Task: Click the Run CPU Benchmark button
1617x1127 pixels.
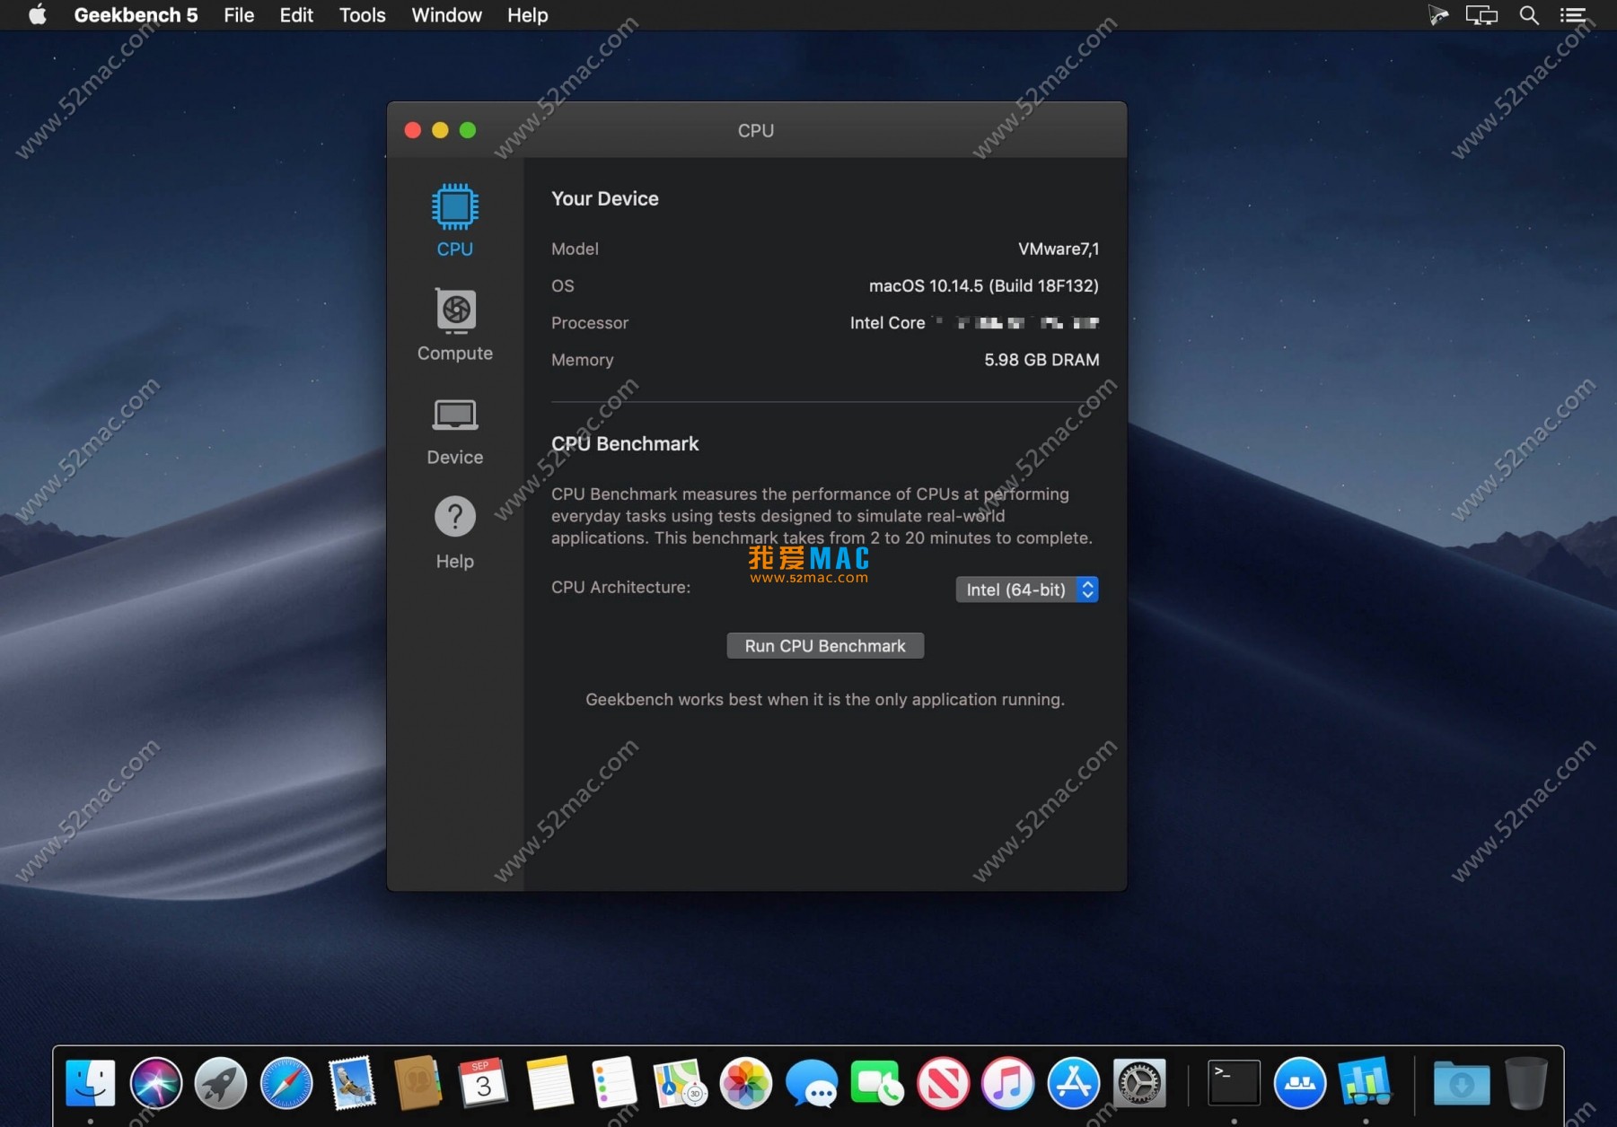Action: (x=824, y=645)
